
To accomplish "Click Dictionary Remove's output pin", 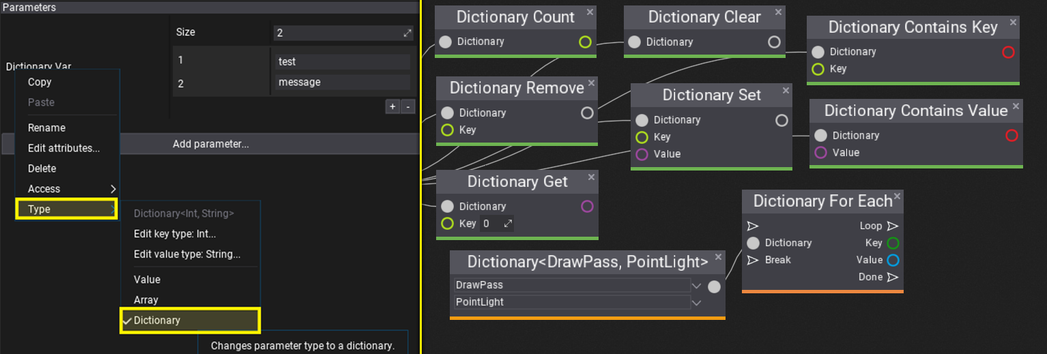I will pos(587,113).
